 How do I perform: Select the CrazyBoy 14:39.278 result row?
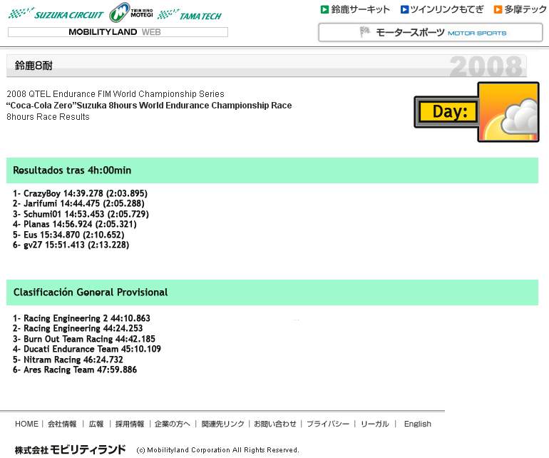pos(80,193)
